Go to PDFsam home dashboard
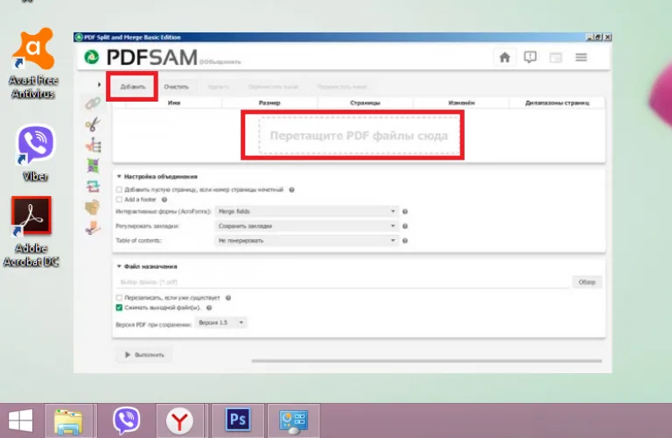672x438 pixels. point(505,57)
